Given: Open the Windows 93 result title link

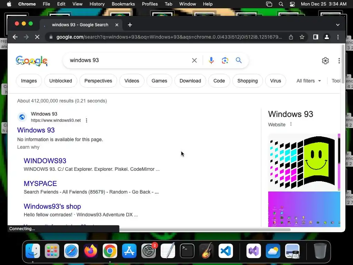Looking at the screenshot, I should (36, 130).
